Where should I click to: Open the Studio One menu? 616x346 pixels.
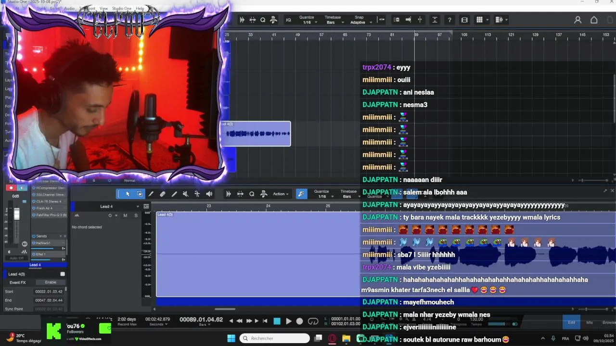[122, 9]
